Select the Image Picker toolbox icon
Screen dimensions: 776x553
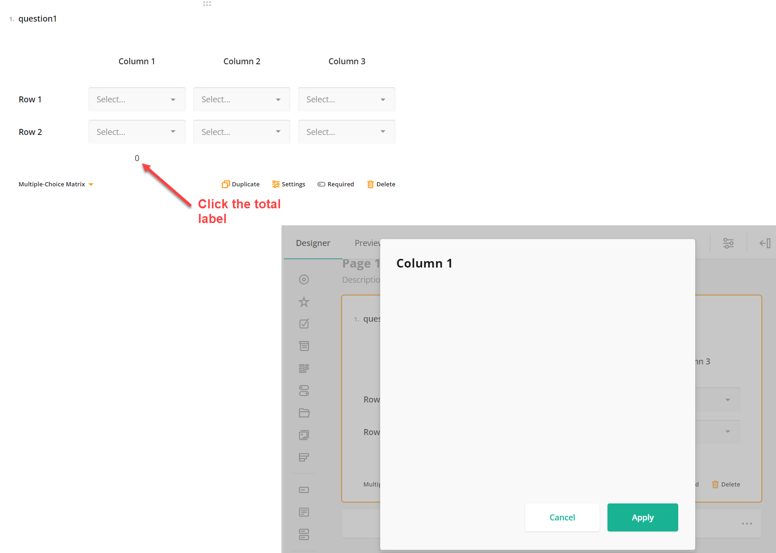coord(304,435)
